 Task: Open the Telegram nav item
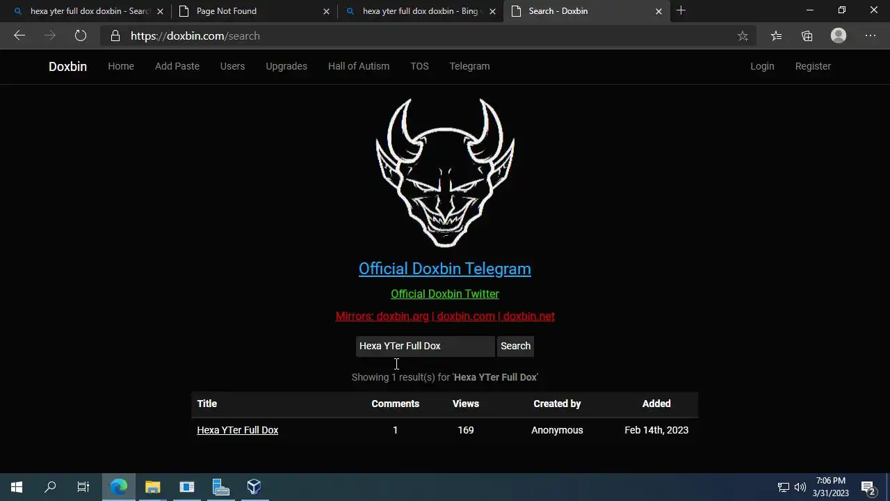click(x=469, y=66)
